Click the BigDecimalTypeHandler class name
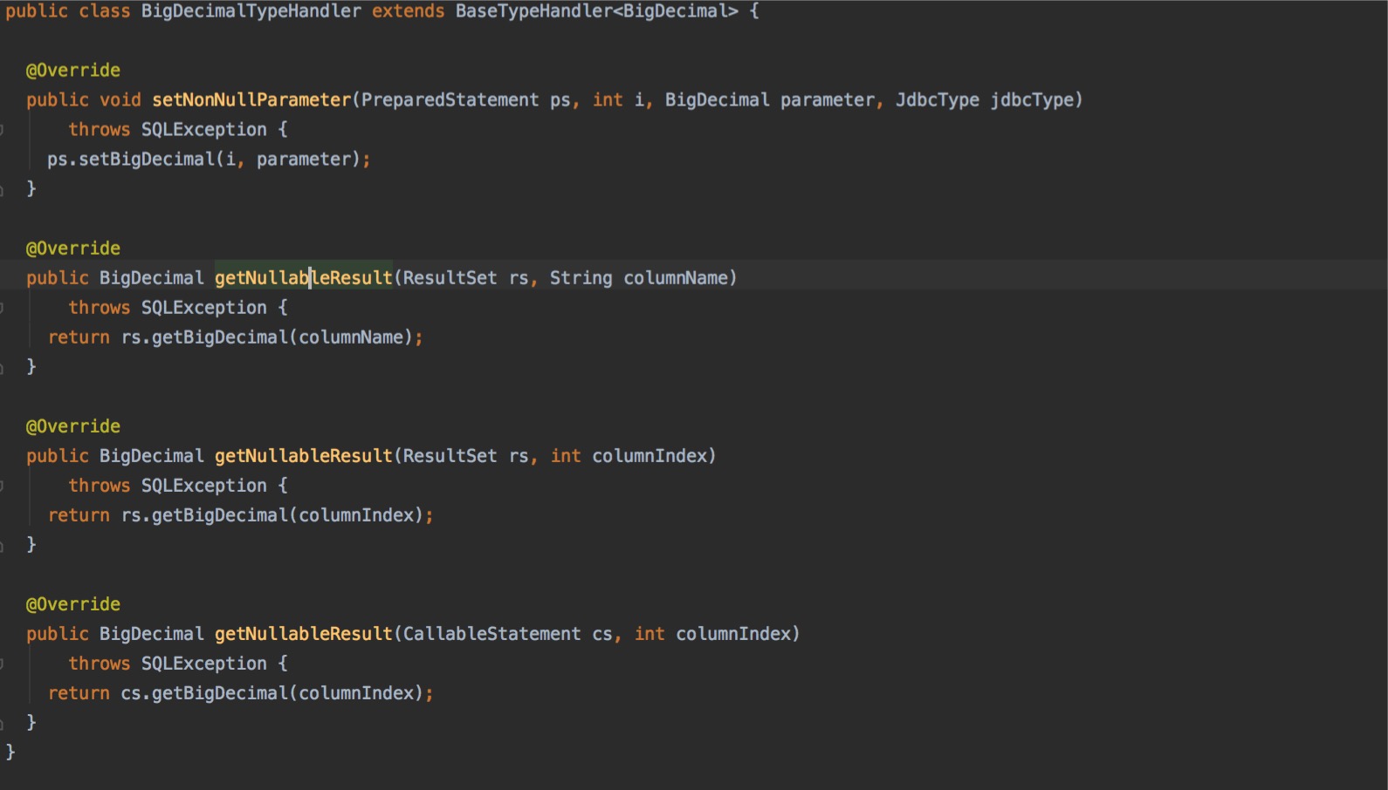Image resolution: width=1388 pixels, height=790 pixels. tap(251, 11)
